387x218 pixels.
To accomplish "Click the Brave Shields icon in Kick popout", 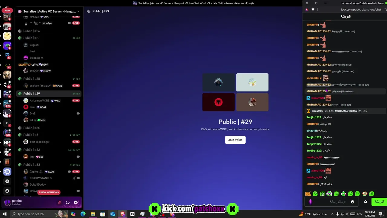I will click(313, 9).
